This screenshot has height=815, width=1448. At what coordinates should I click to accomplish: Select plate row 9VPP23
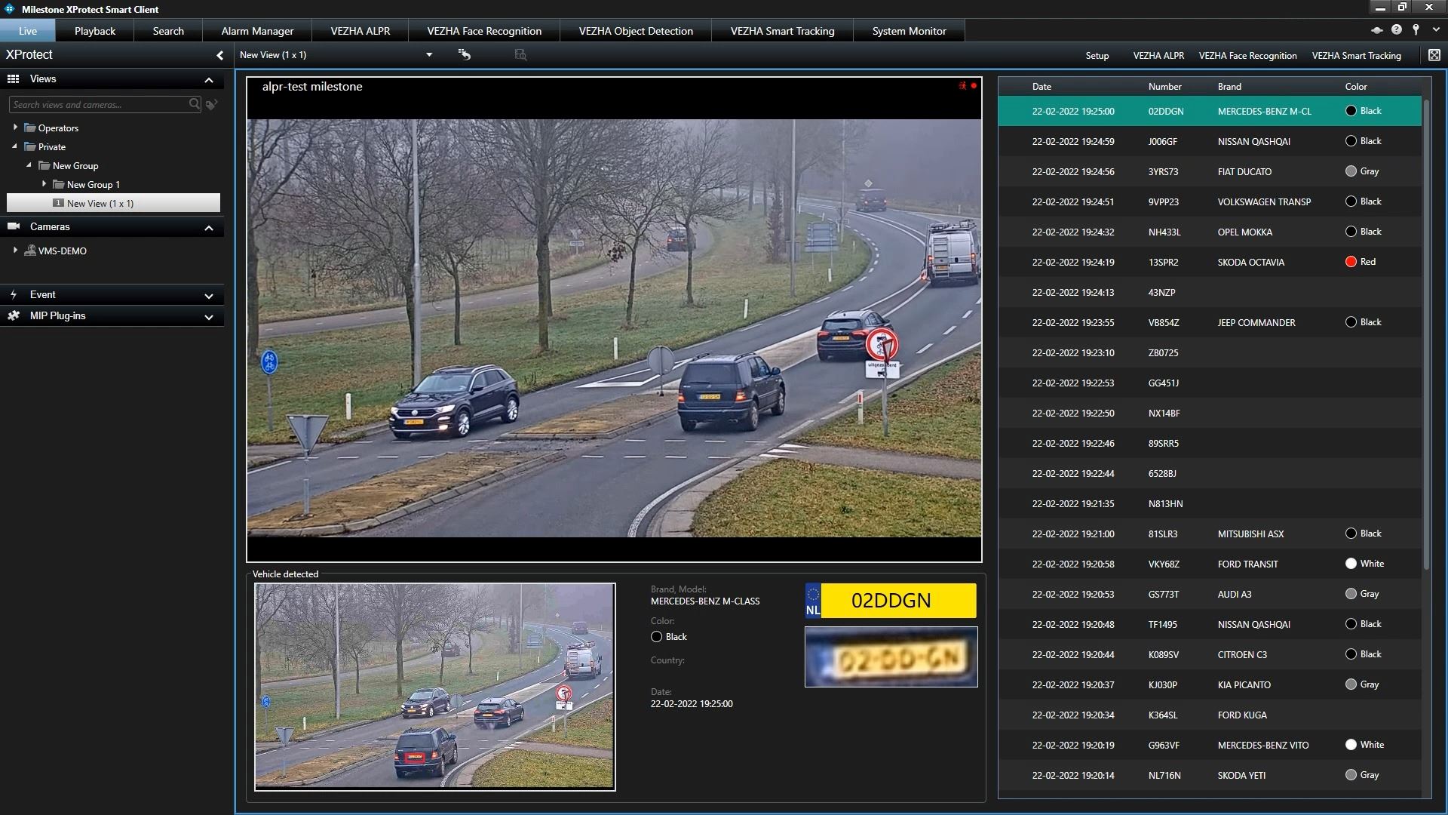click(1210, 201)
